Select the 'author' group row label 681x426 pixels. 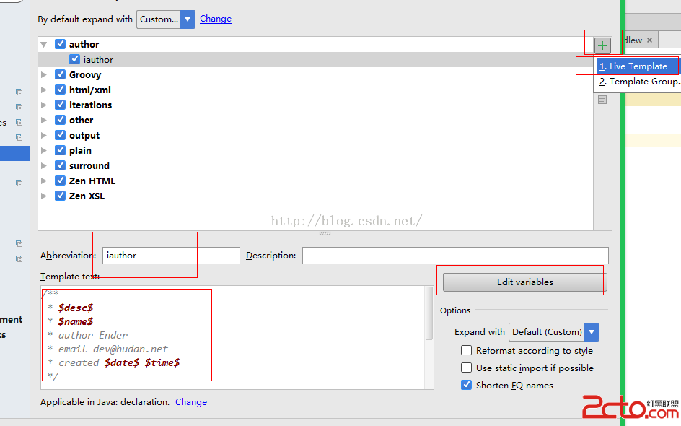point(84,44)
